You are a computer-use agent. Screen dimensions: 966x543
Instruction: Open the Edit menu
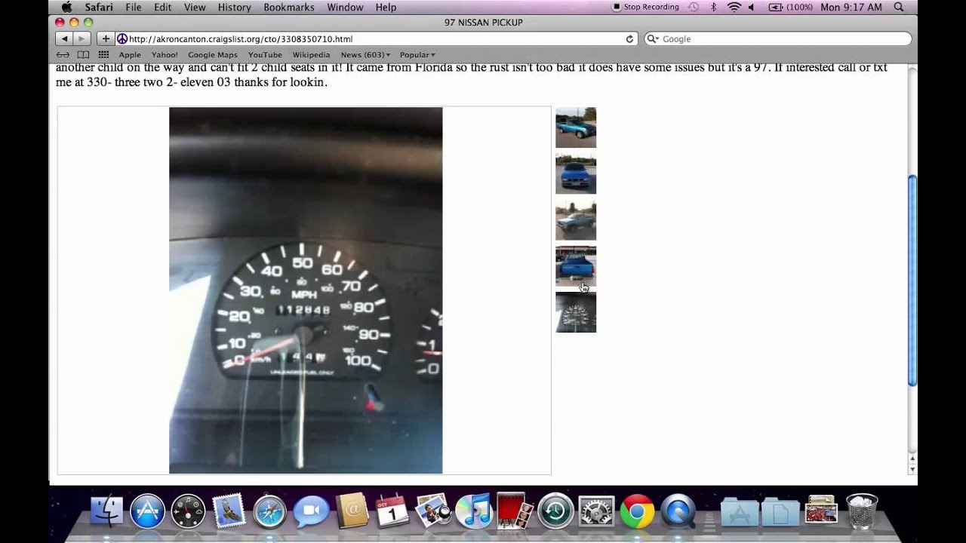pos(162,8)
